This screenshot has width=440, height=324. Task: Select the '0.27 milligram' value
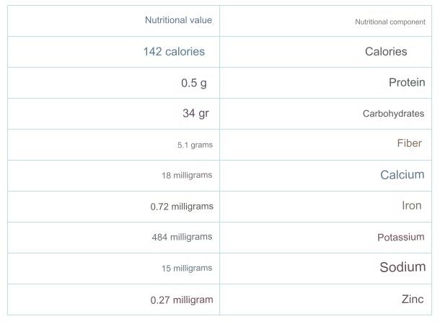[x=182, y=300]
